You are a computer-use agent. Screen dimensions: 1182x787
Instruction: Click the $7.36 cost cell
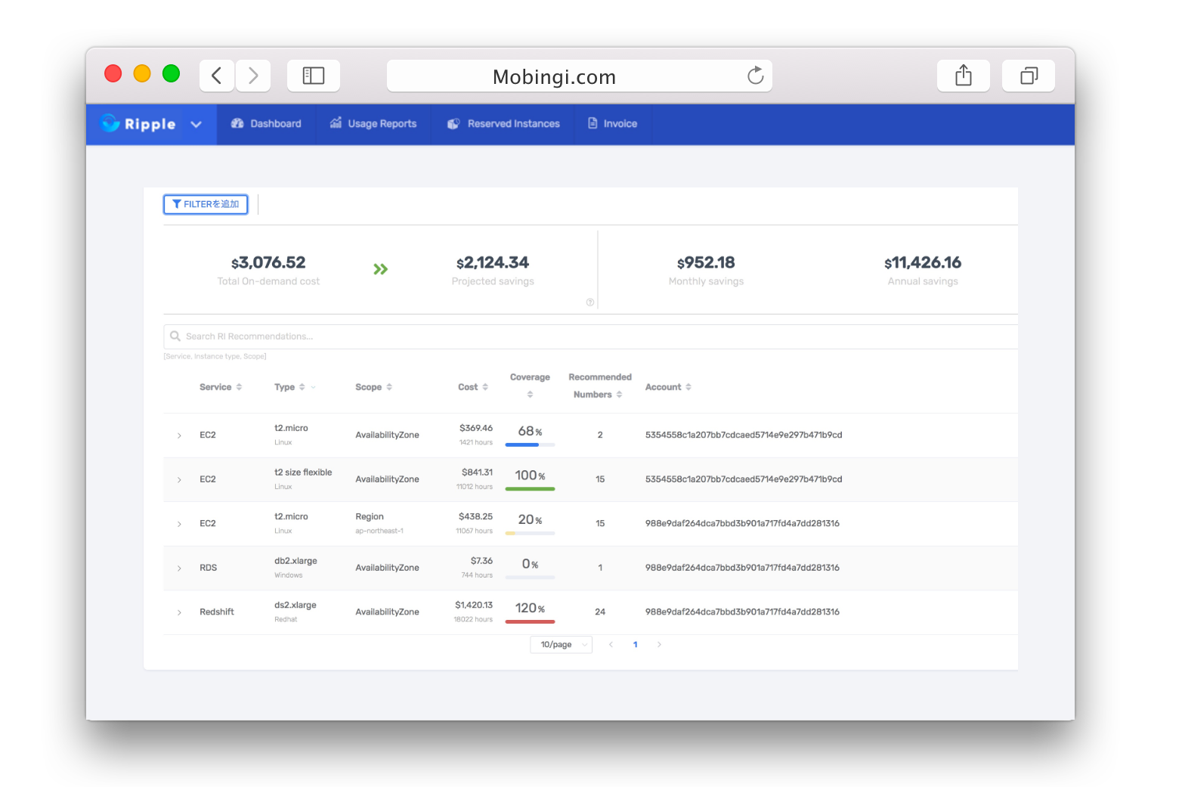pyautogui.click(x=481, y=561)
